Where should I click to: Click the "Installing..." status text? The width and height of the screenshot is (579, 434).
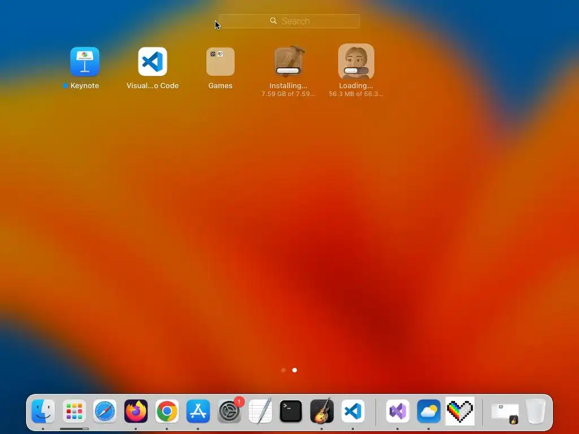[288, 86]
